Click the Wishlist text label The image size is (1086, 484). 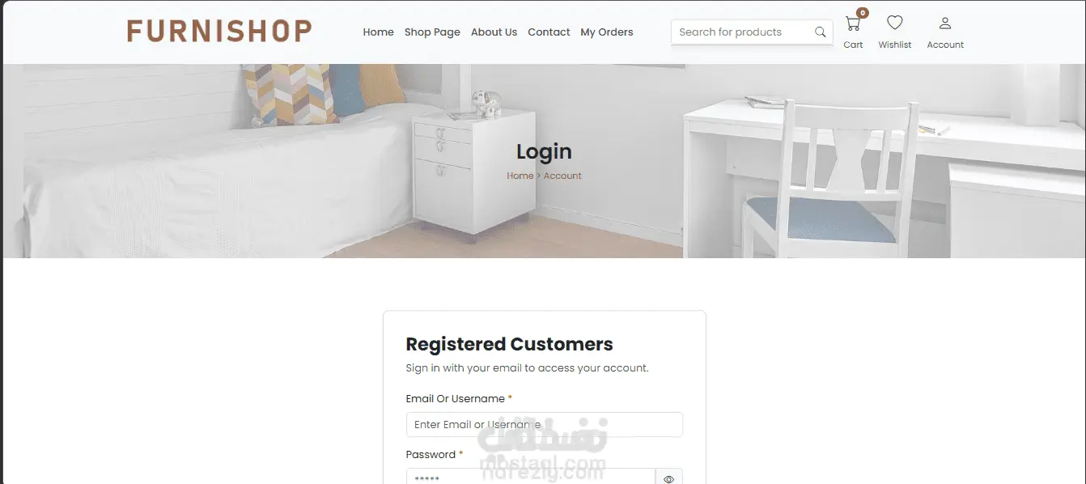tap(895, 45)
